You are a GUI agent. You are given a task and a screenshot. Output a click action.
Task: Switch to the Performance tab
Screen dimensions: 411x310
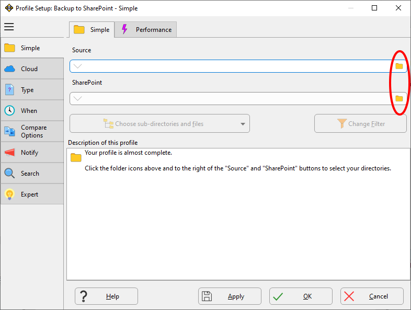click(146, 30)
